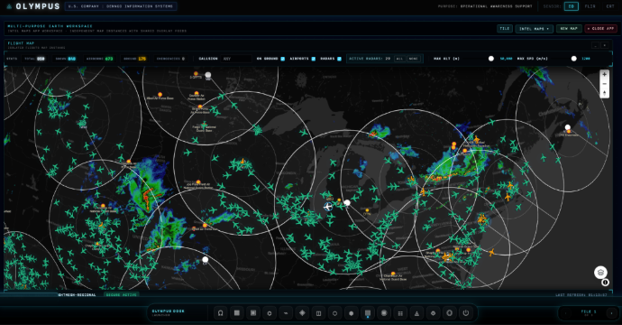Toggle RADARS checkbox
Screen dimensions: 622x325
pyautogui.click(x=339, y=59)
